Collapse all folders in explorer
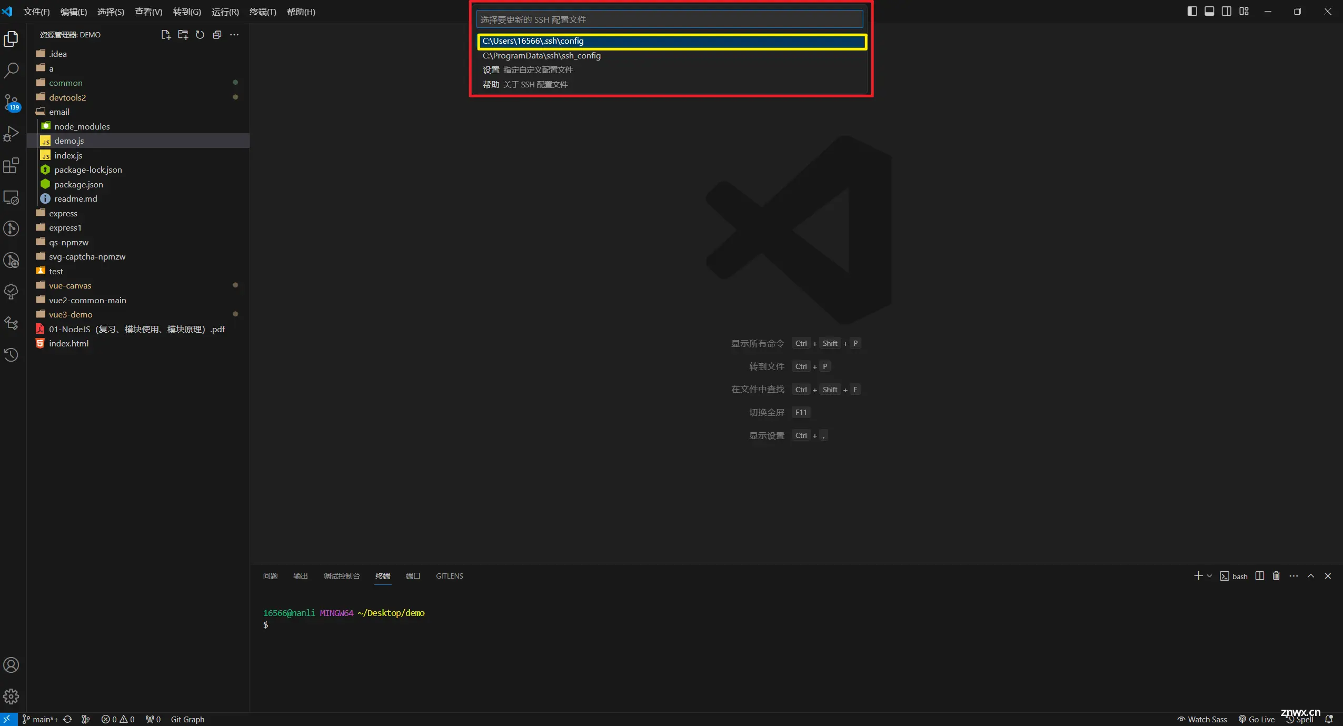 217,35
